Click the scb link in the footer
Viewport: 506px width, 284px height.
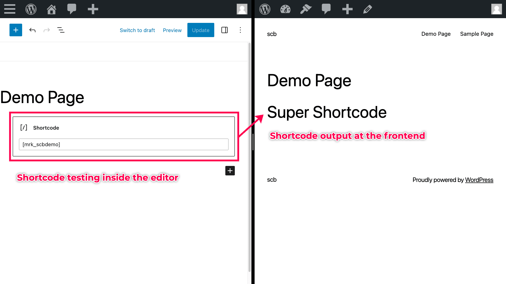pyautogui.click(x=272, y=180)
